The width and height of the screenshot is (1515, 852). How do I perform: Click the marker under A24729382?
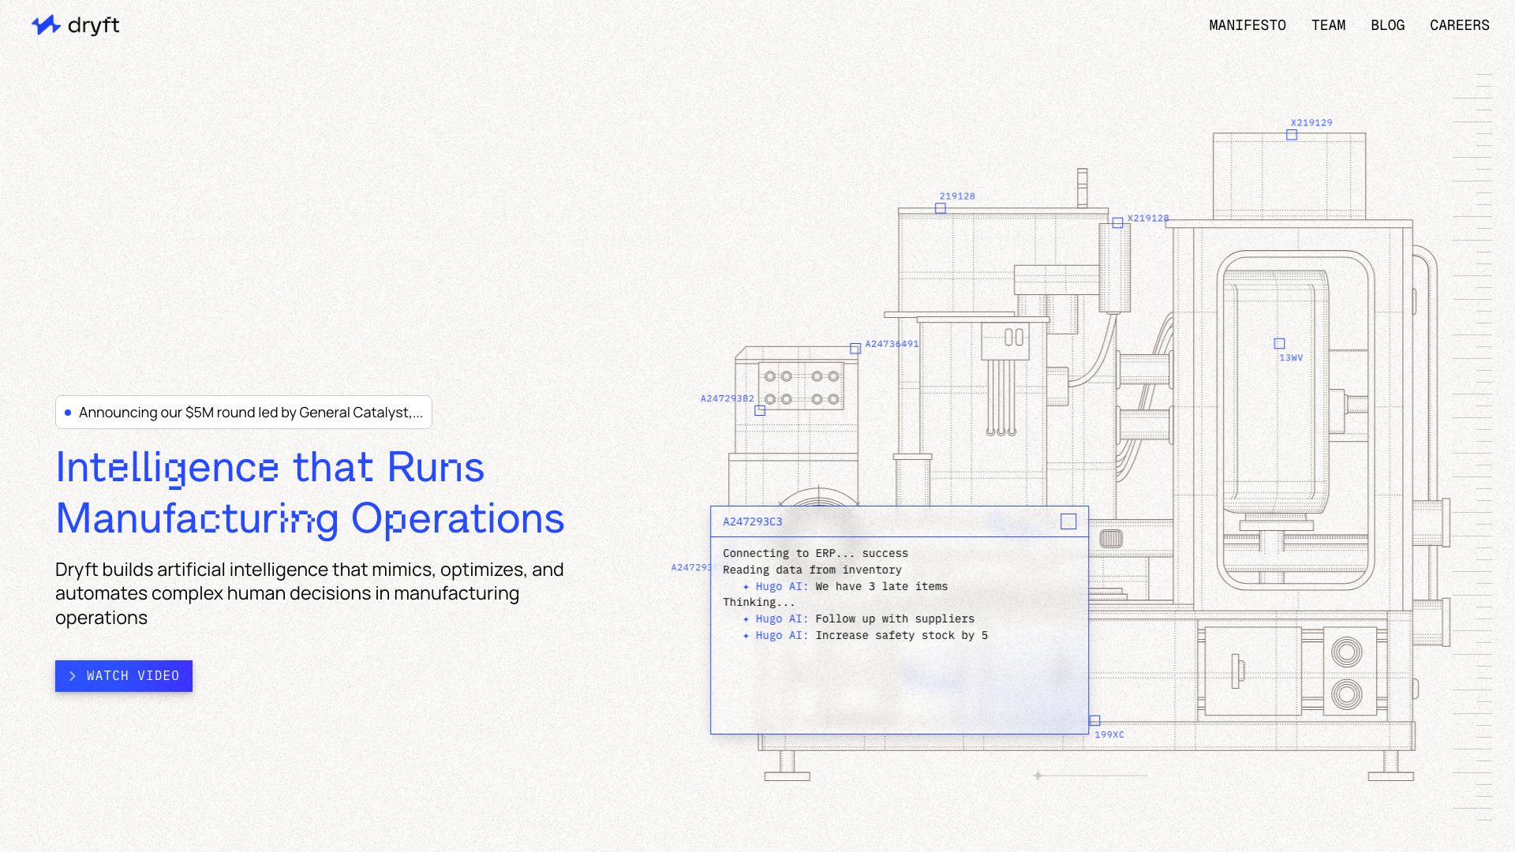[760, 410]
